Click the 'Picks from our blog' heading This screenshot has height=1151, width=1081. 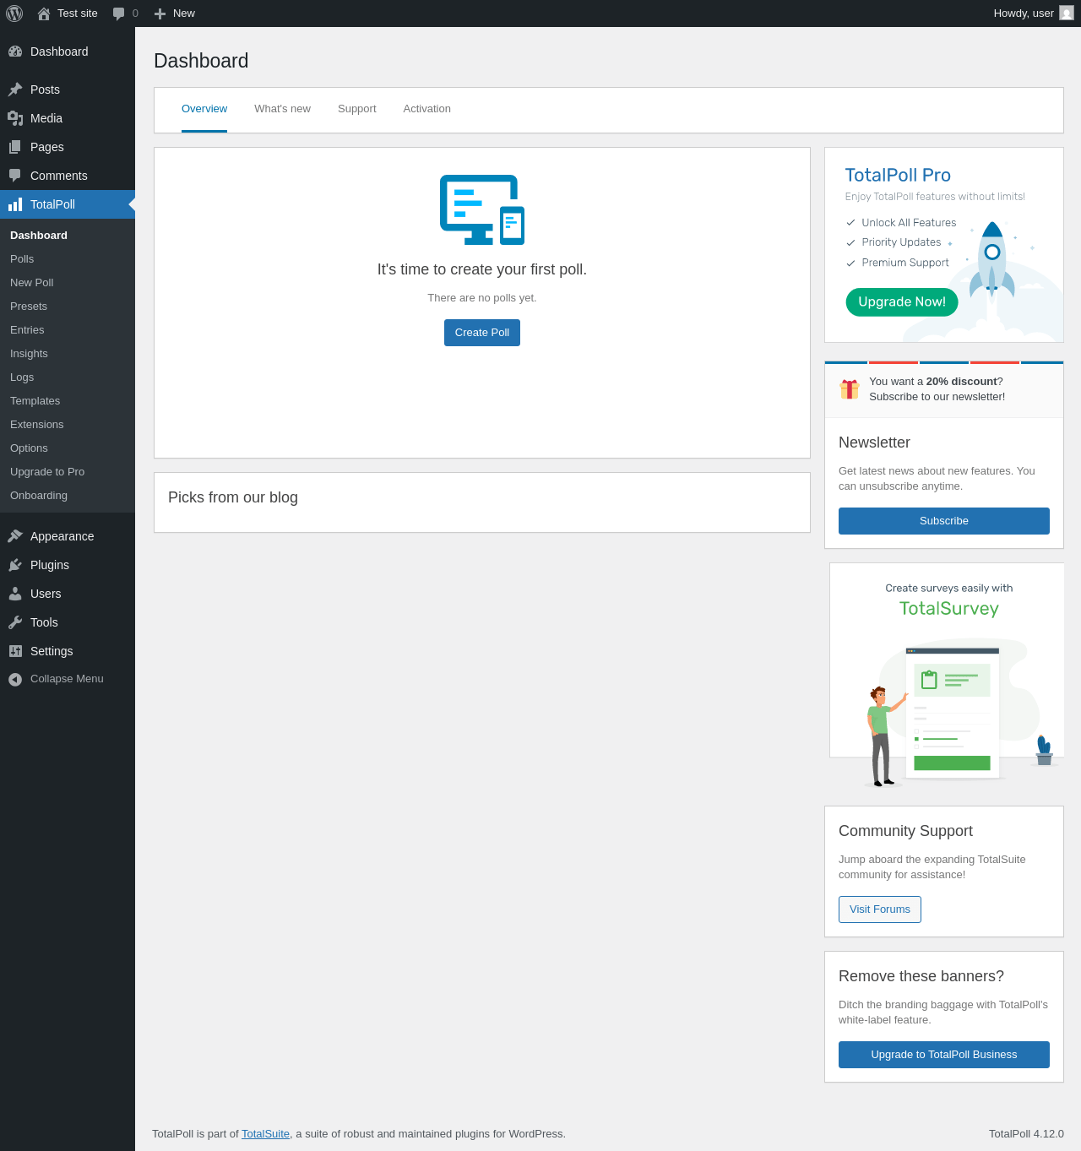[233, 497]
